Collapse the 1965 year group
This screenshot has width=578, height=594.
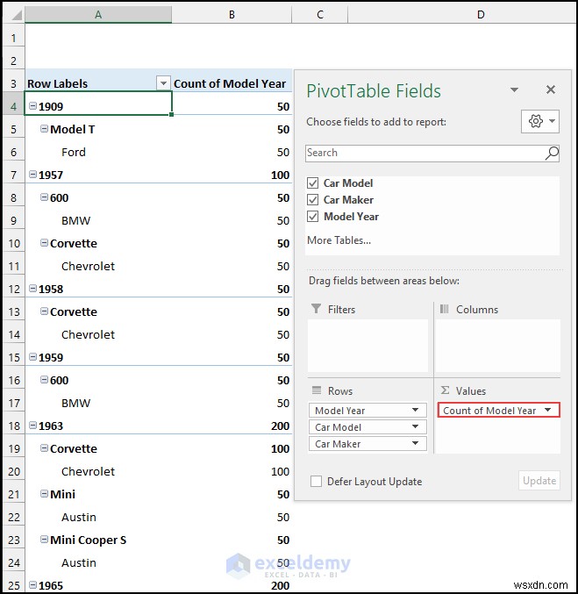click(33, 584)
